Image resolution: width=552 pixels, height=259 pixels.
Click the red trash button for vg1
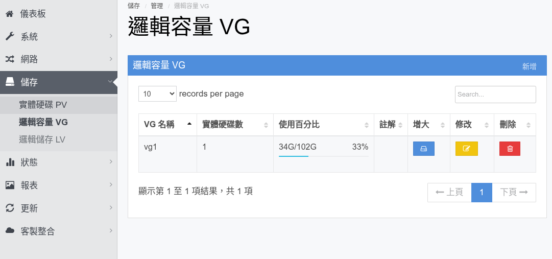pyautogui.click(x=510, y=148)
